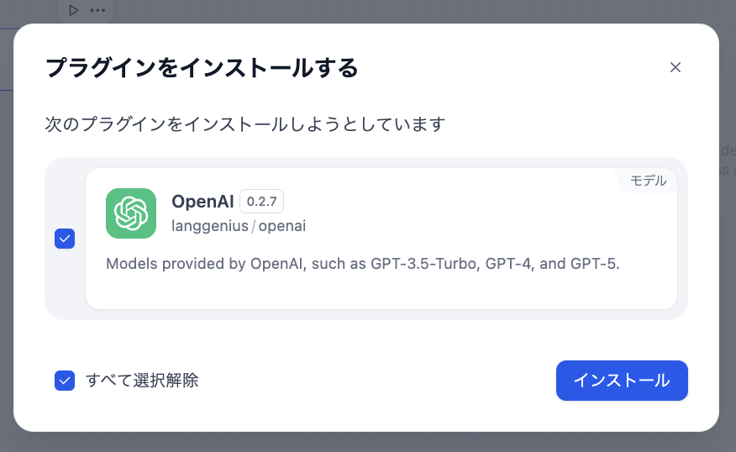736x452 pixels.
Task: Click the 0.2.7 version badge
Action: [262, 202]
